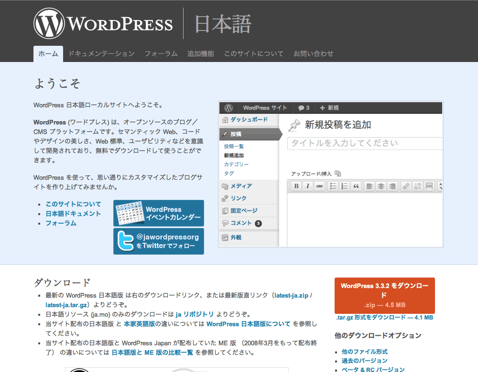Select 投稿 pin icon in sidebar
Viewport: 478px width, 372px height.
pos(225,134)
